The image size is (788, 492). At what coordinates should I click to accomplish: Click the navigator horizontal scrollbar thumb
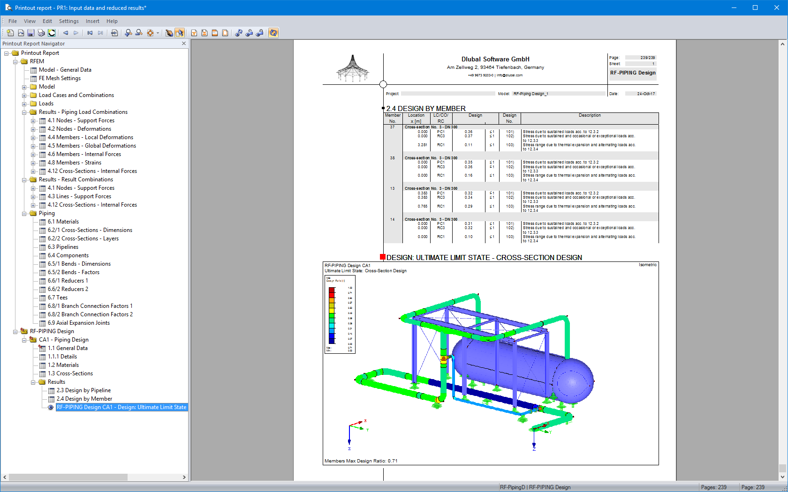pyautogui.click(x=68, y=477)
